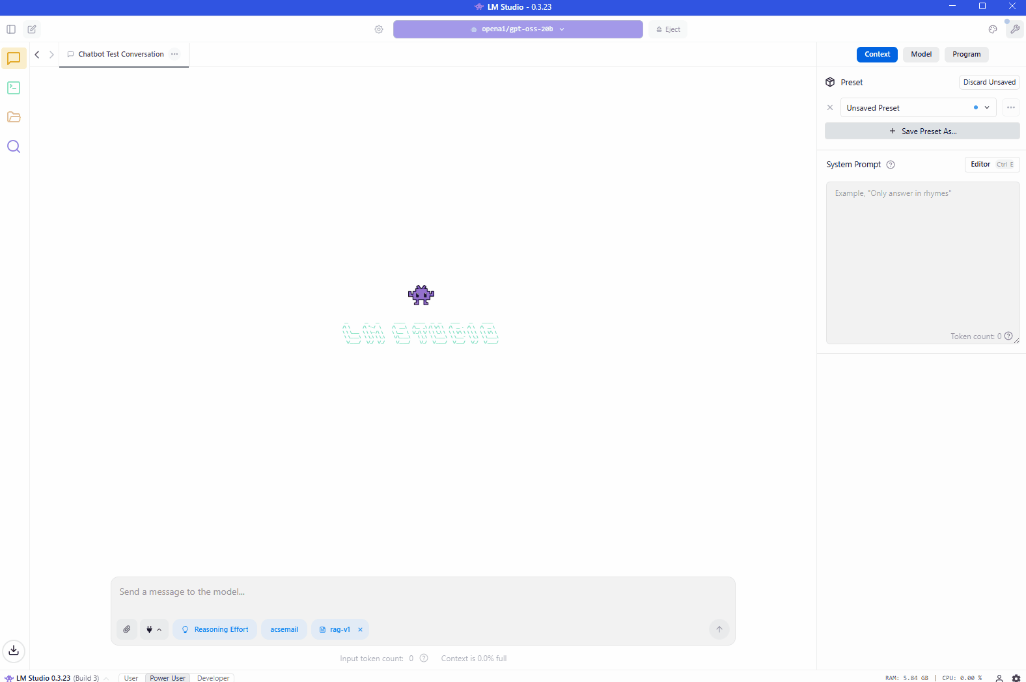Open the Chatbot Test Conversation tab's options menu
Viewport: 1026px width, 682px height.
point(174,54)
